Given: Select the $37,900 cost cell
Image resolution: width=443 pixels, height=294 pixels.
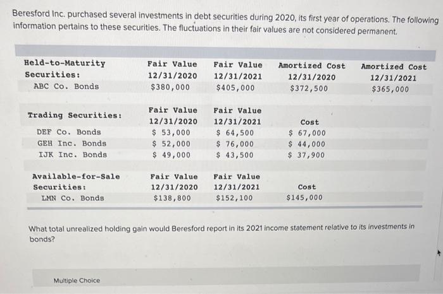Looking at the screenshot, I should click(x=308, y=155).
